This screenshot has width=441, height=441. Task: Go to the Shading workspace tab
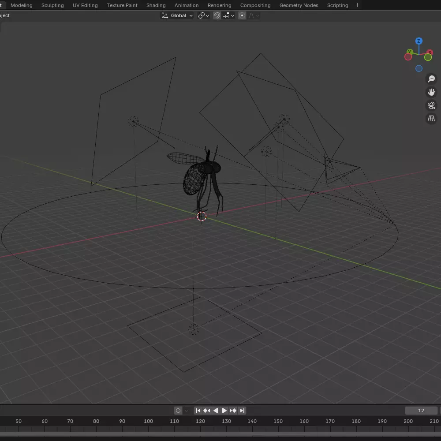[x=156, y=5]
